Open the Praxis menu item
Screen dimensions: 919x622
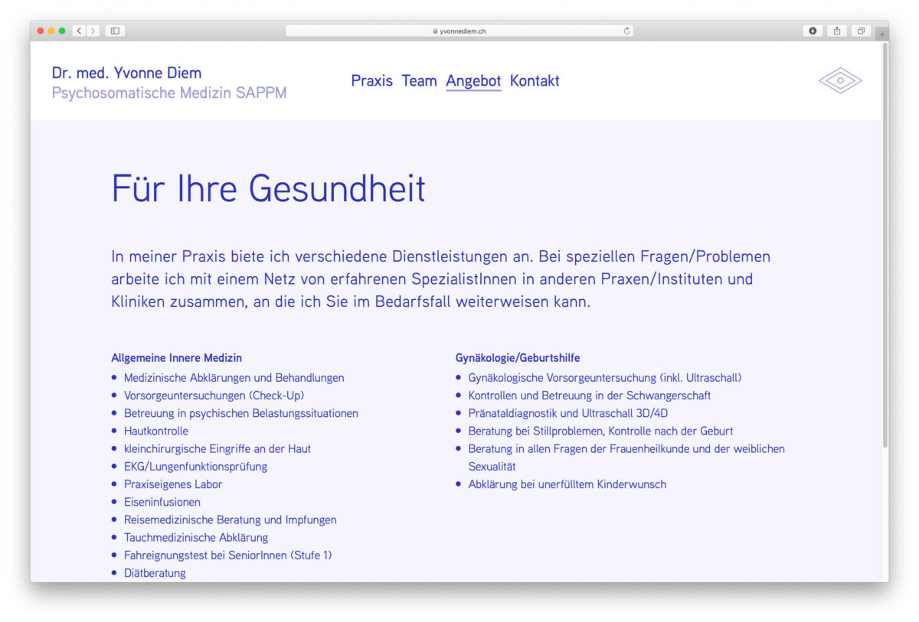point(371,80)
